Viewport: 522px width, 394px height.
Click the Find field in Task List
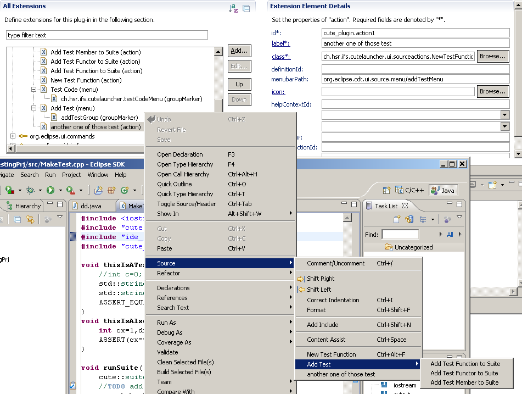[400, 234]
